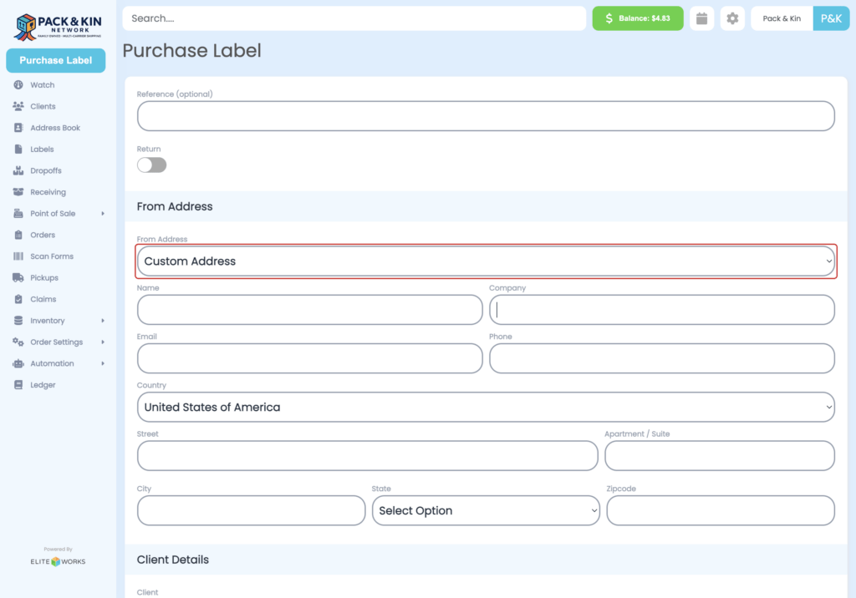Open settings via the gear icon
Screen dimensions: 856x598
click(x=732, y=18)
